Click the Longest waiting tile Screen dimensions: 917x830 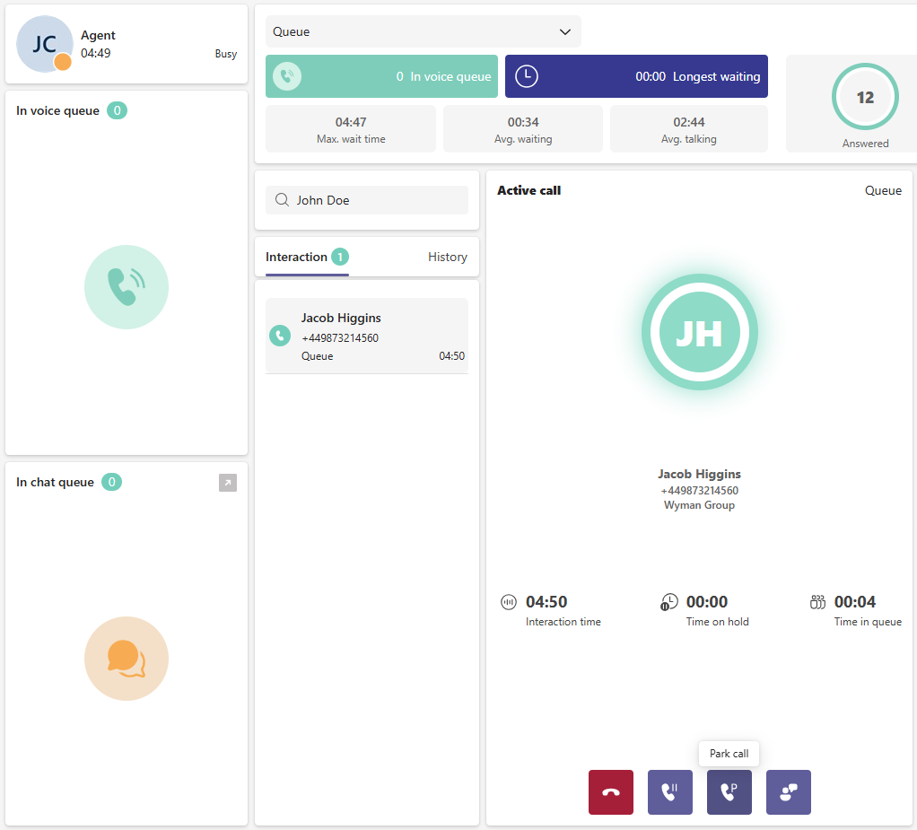[636, 76]
